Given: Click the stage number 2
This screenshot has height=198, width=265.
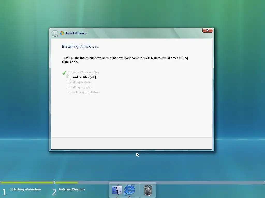Looking at the screenshot, I should click(x=54, y=192).
